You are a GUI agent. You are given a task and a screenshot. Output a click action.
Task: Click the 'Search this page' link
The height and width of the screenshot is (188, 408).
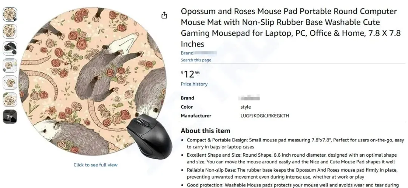point(196,60)
